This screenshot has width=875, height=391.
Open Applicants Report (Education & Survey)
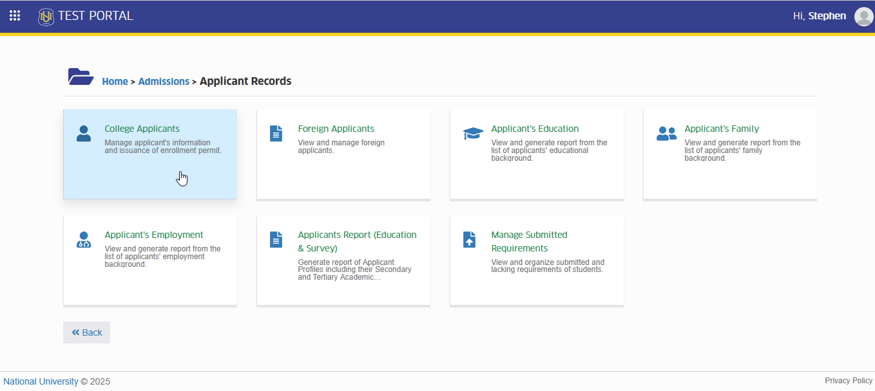coord(358,242)
